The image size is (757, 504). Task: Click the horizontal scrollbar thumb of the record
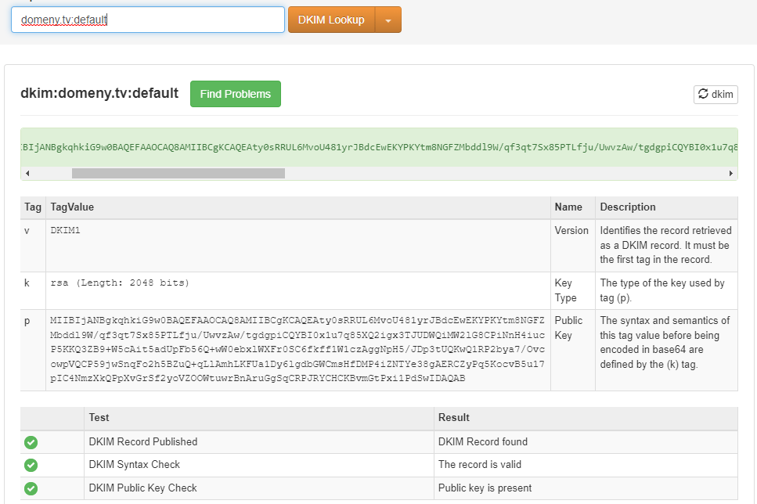[x=178, y=173]
